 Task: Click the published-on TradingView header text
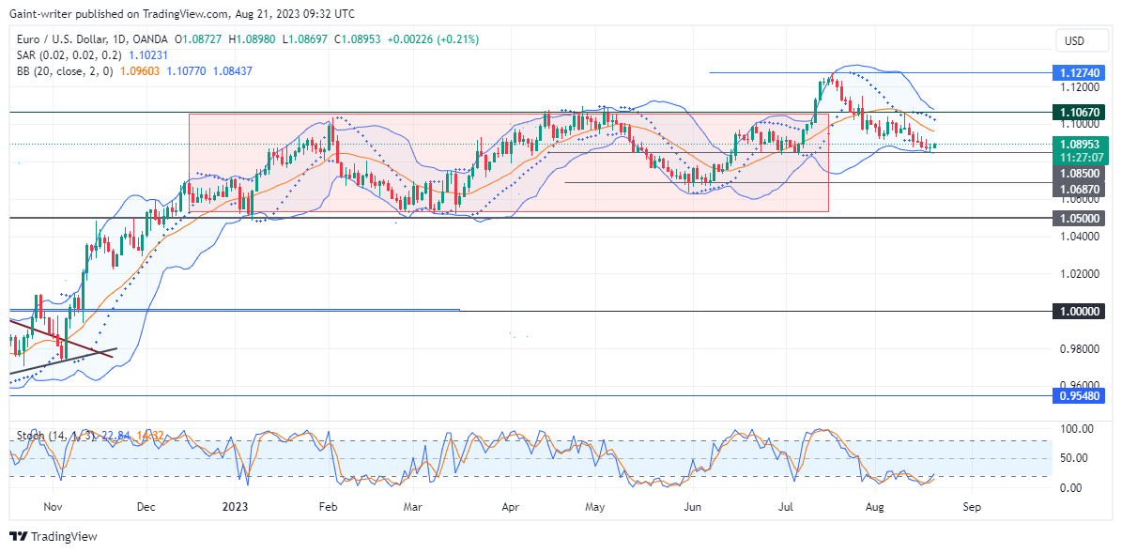[x=182, y=13]
